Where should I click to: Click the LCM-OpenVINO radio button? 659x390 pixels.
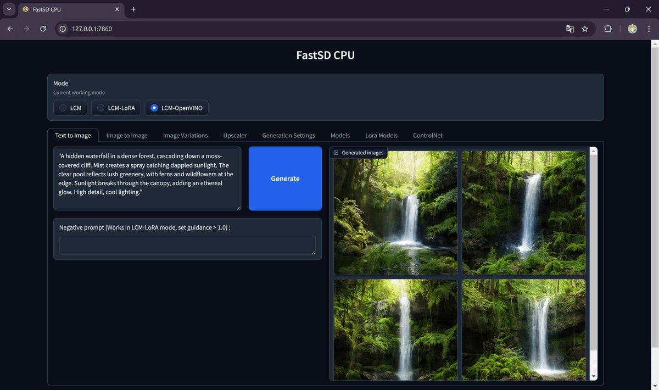(x=154, y=107)
